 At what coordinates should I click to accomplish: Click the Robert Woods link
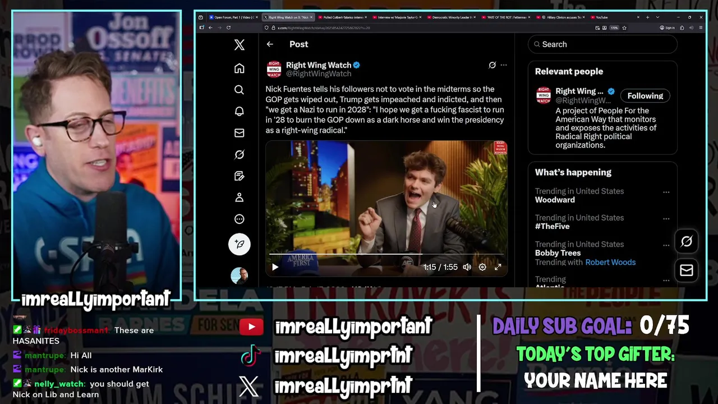click(610, 263)
